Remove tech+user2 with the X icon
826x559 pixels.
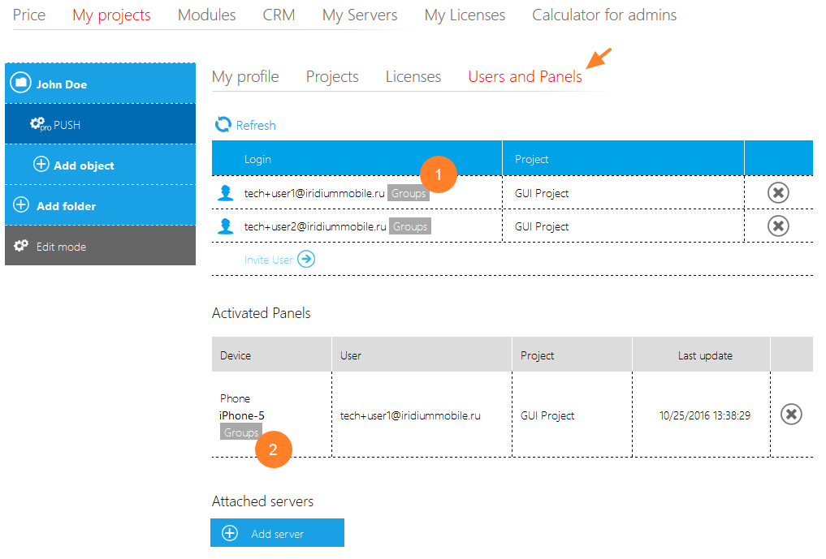point(778,226)
